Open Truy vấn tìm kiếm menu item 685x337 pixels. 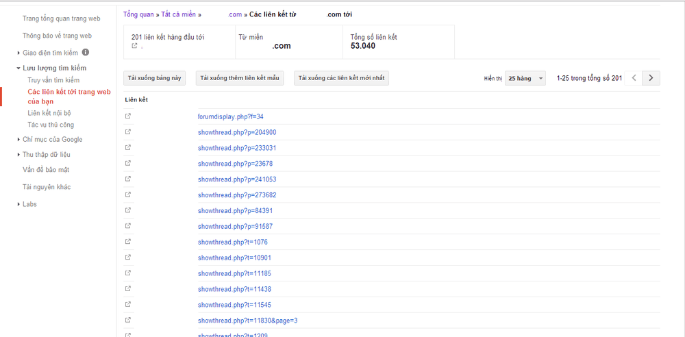[x=53, y=80]
